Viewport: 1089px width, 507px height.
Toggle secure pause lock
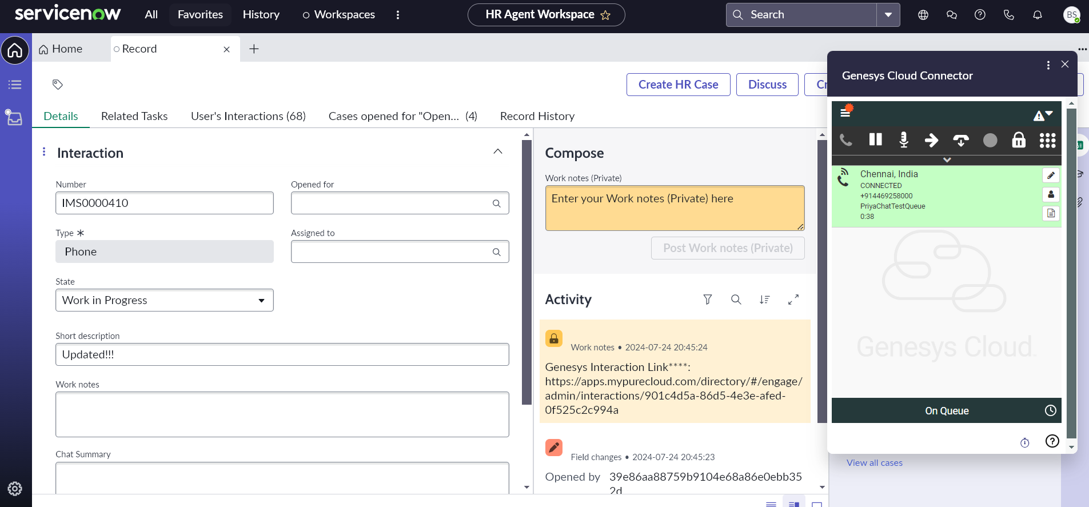pyautogui.click(x=1019, y=140)
